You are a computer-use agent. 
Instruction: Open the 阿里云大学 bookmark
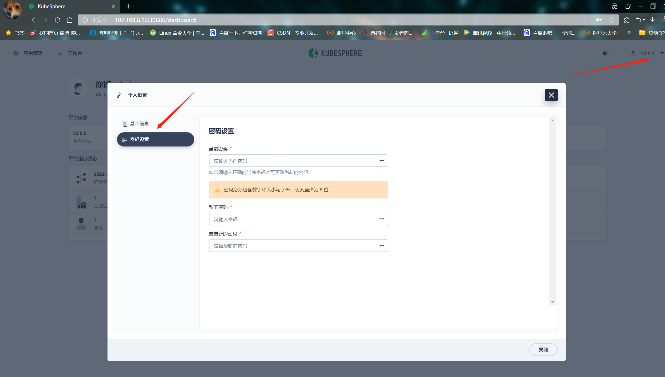[x=600, y=33]
